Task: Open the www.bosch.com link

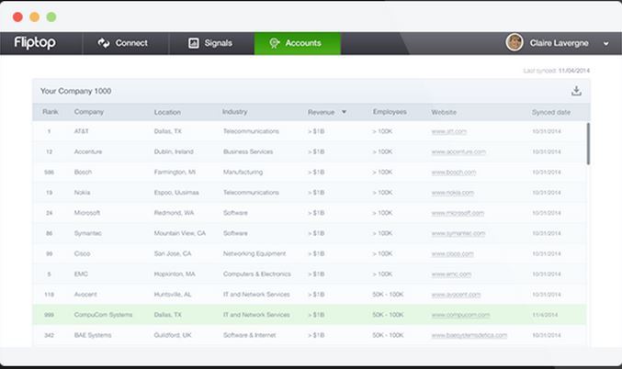Action: [454, 172]
